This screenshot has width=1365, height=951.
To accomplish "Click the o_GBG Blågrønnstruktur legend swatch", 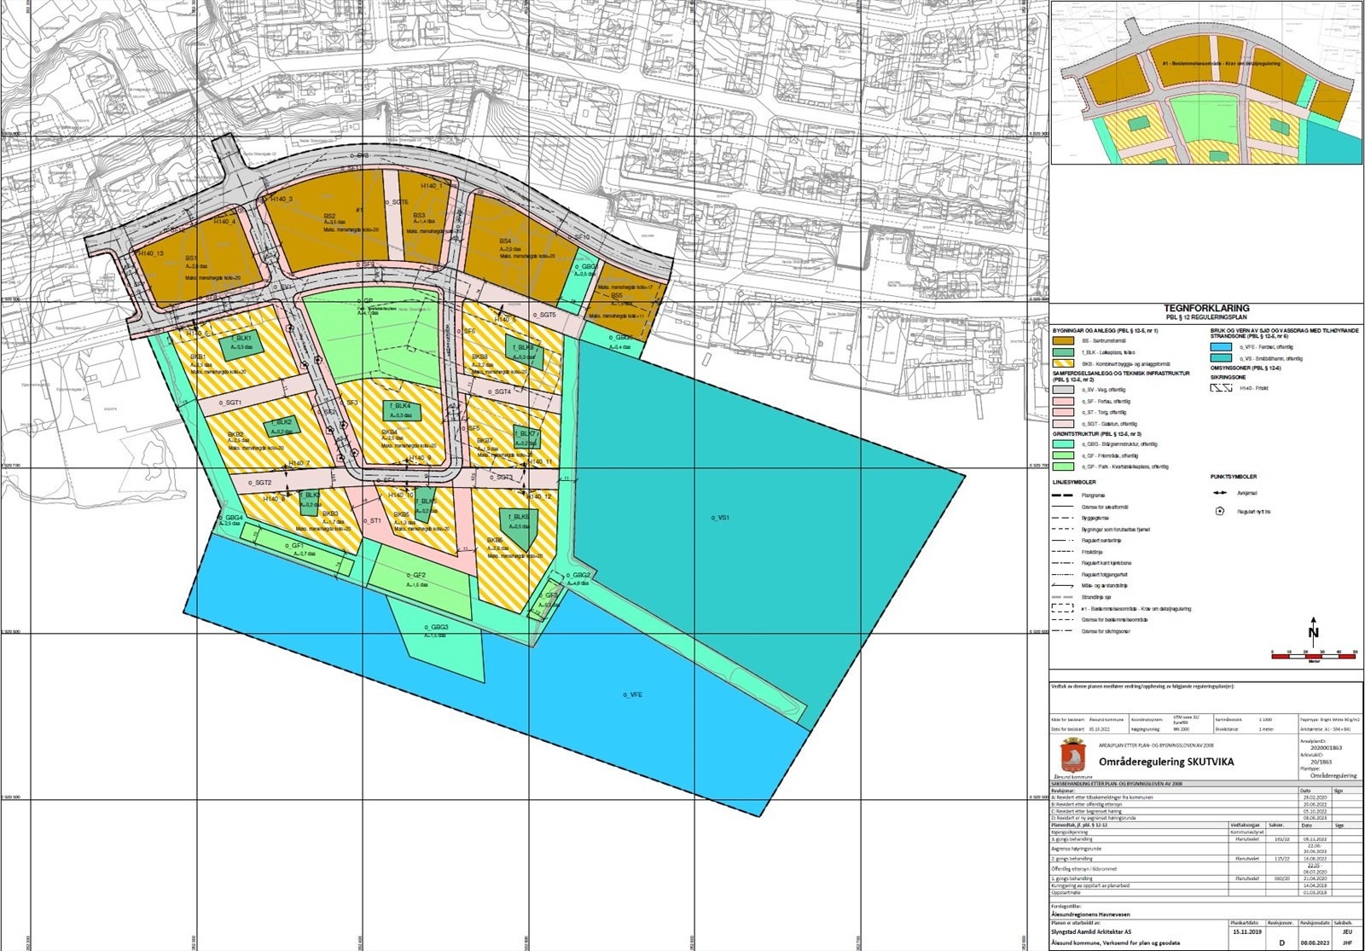I will (1063, 444).
